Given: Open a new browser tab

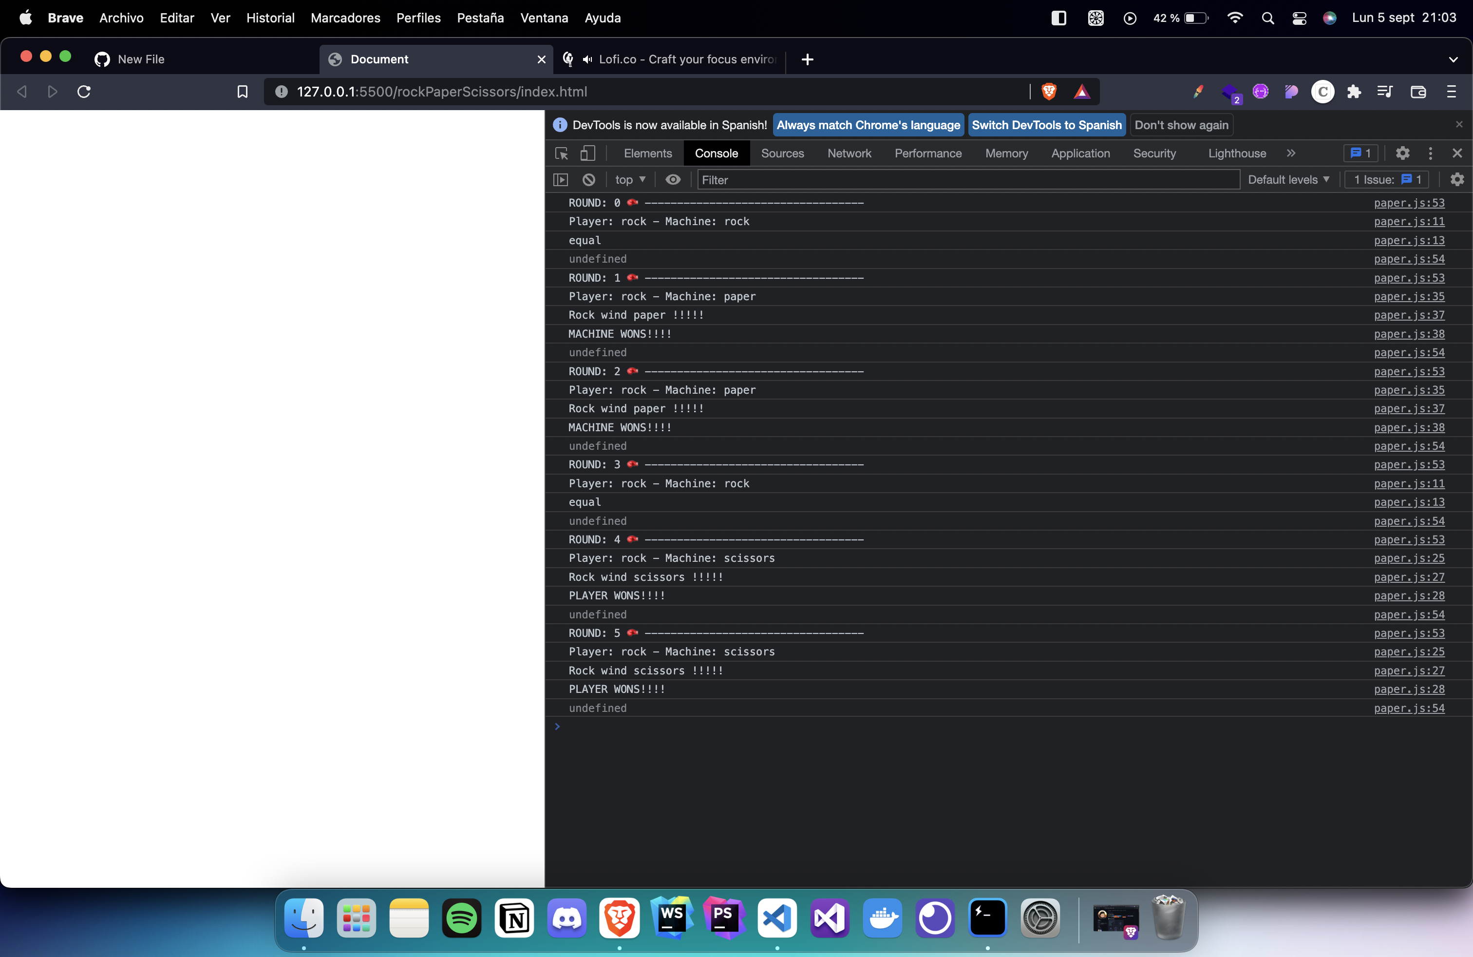Looking at the screenshot, I should 807,59.
